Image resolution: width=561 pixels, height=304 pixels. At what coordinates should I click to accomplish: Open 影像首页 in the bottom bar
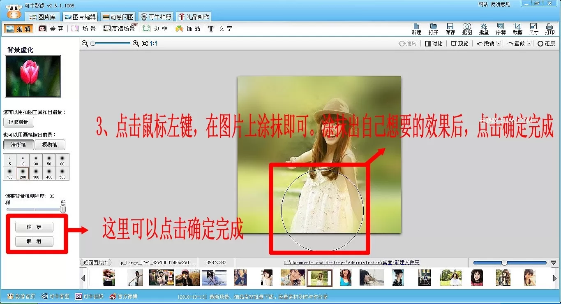pos(21,296)
